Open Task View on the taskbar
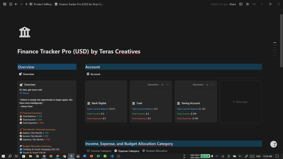 (x=16, y=156)
